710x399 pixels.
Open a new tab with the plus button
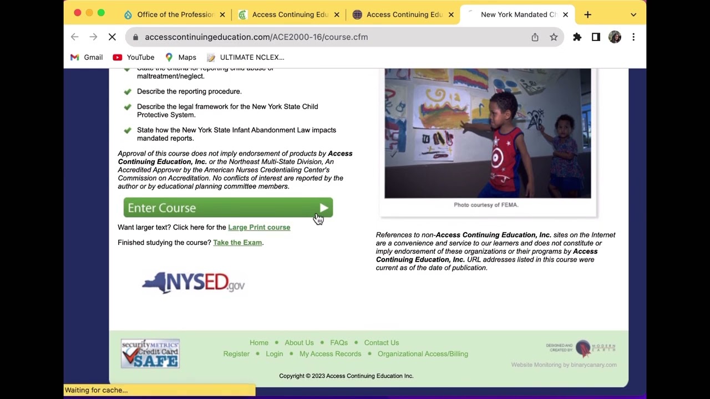tap(587, 14)
